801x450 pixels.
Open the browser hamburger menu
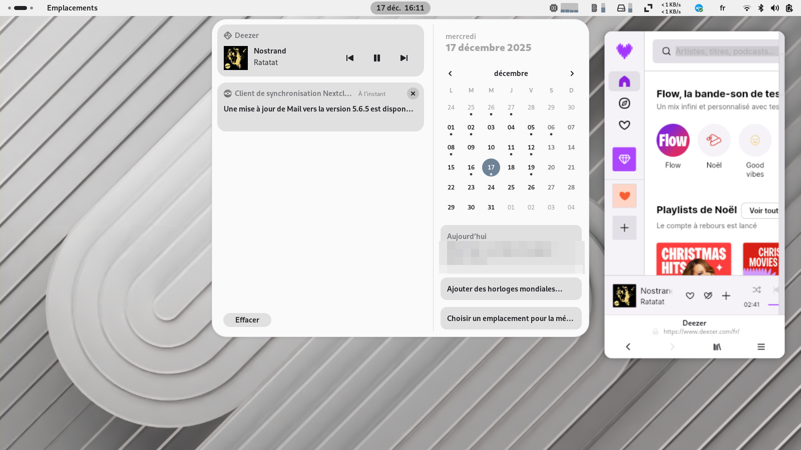[x=761, y=347]
